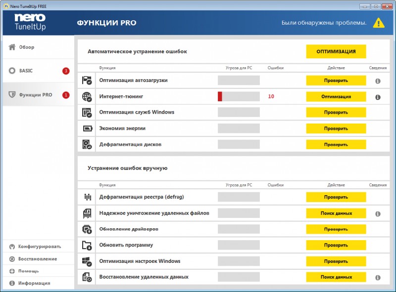Screen dimensions: 396x292
Task: Click the info icon for Оптимизация автозагрузки
Action: [x=378, y=81]
